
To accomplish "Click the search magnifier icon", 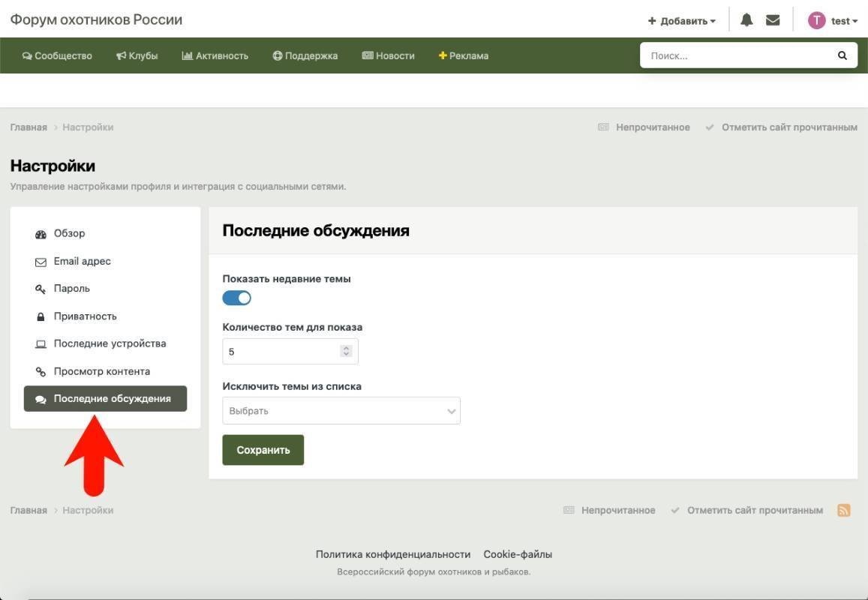I will [842, 55].
